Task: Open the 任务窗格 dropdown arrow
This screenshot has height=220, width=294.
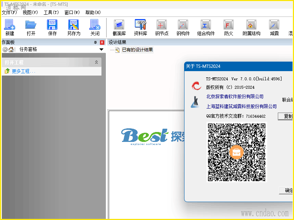Action: 101,49
